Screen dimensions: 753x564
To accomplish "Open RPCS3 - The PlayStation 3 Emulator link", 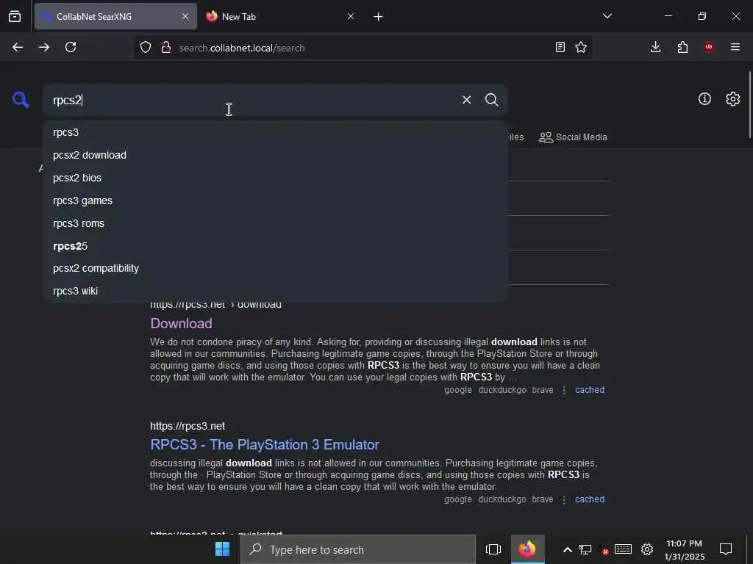I will click(265, 444).
